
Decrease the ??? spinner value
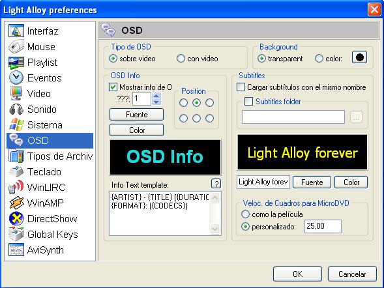coord(156,102)
